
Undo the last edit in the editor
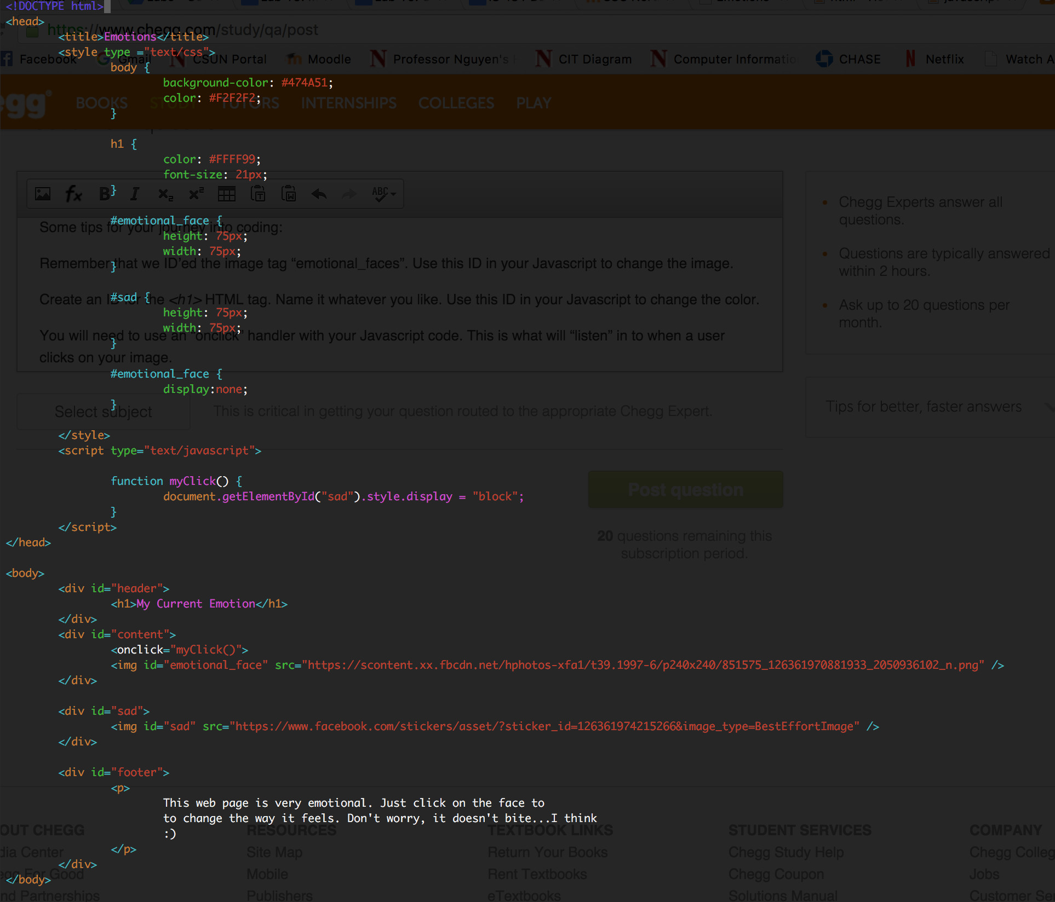(x=319, y=194)
